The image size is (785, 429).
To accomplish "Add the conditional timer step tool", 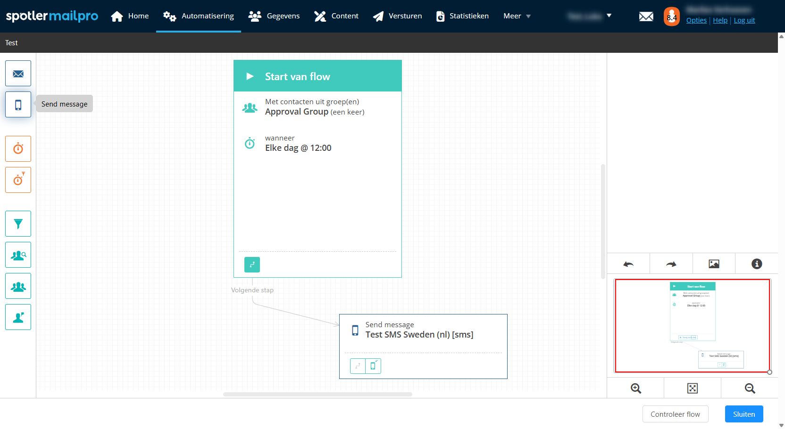I will tap(18, 180).
